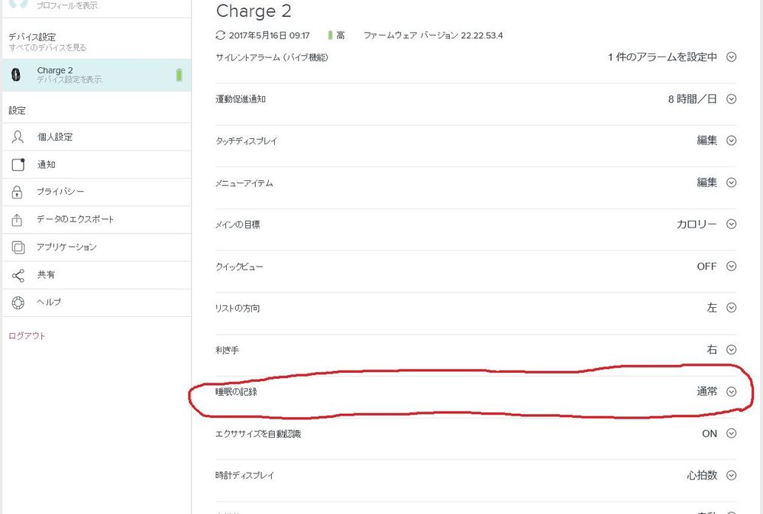Click the 通常 value for 睡眠の記録
Viewport: 763px width, 514px height.
(x=706, y=391)
